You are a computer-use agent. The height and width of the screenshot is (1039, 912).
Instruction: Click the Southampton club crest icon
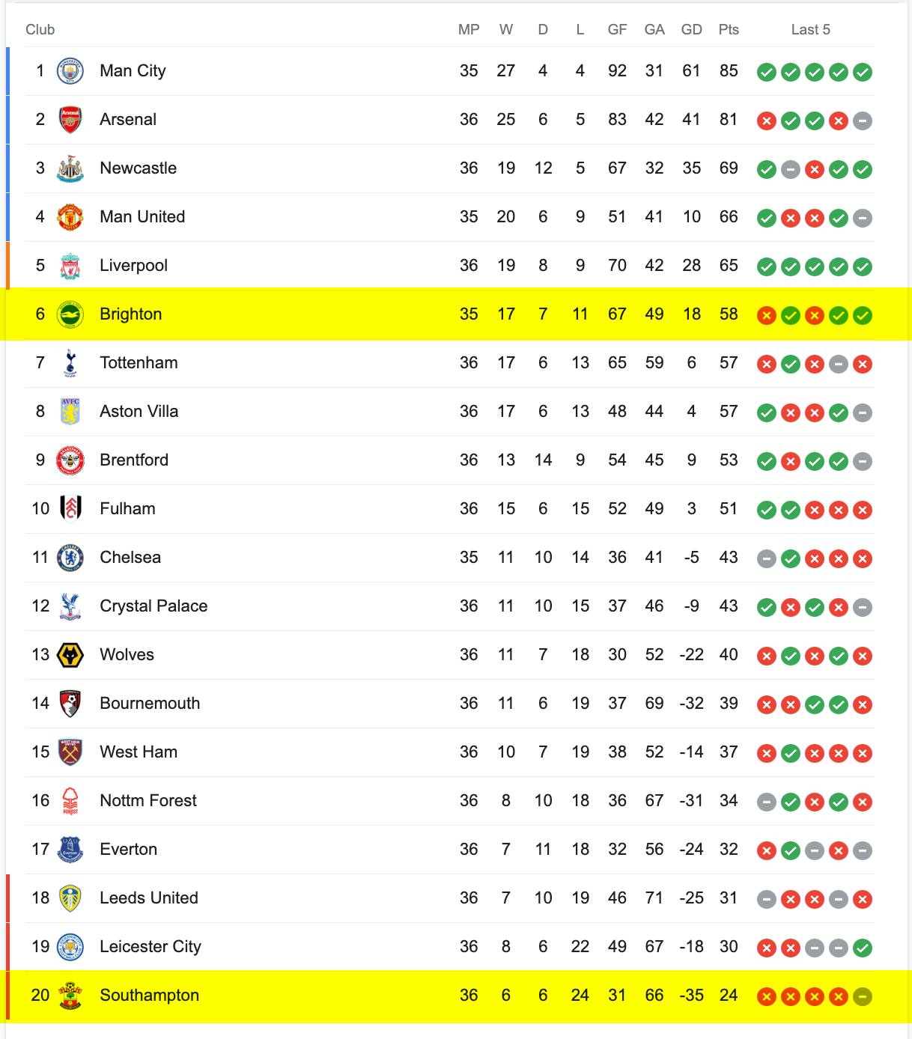click(x=70, y=996)
